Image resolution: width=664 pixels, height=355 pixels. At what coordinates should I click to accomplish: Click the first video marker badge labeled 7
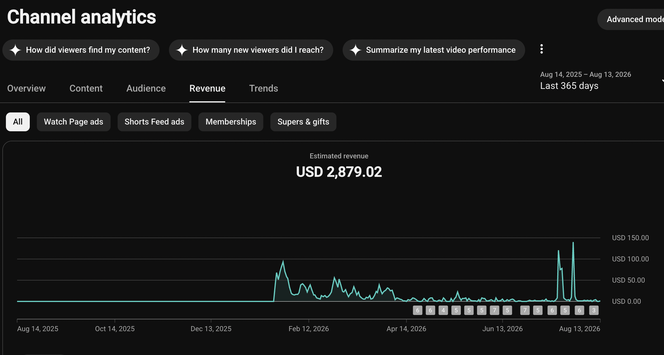(x=494, y=310)
